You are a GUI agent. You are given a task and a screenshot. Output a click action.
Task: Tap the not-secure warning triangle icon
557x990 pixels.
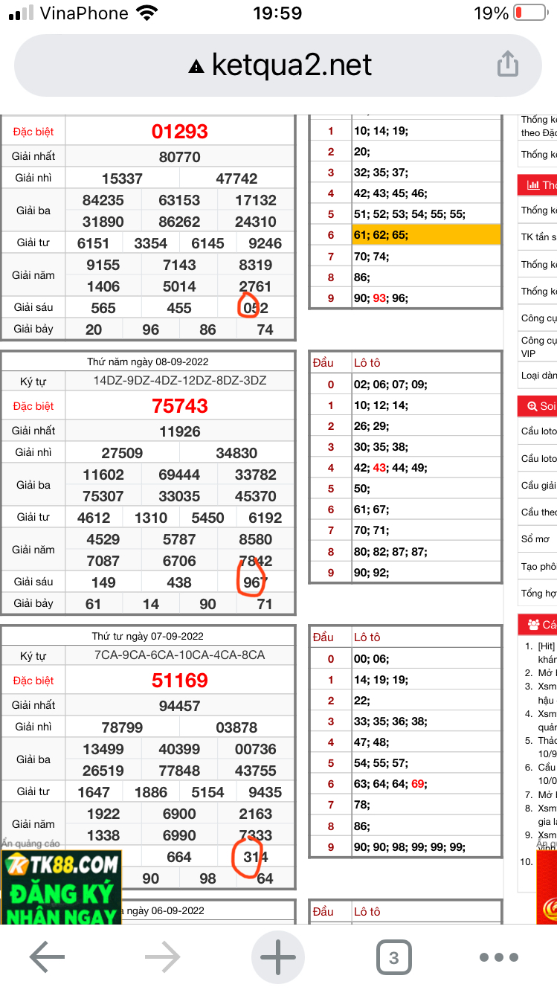point(196,67)
